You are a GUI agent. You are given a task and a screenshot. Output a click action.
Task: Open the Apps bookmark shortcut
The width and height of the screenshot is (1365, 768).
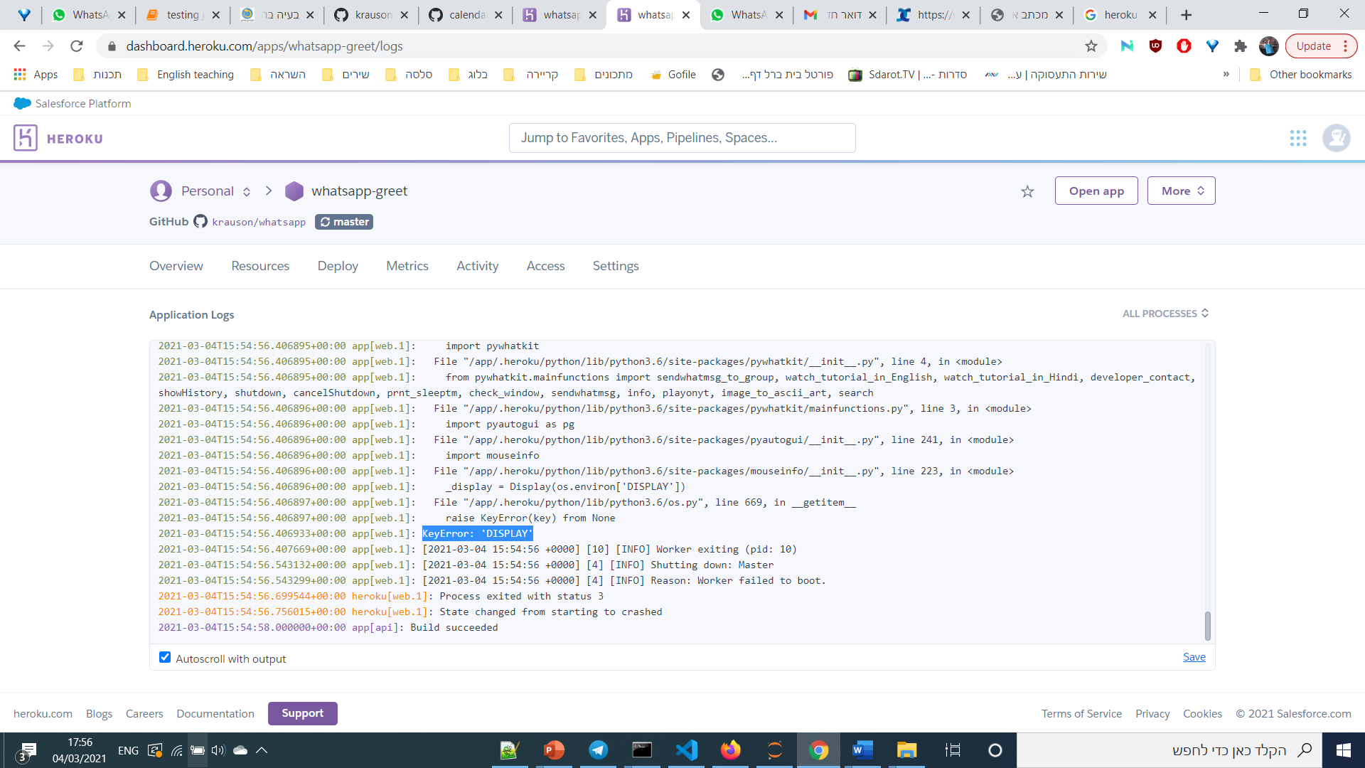click(x=36, y=75)
